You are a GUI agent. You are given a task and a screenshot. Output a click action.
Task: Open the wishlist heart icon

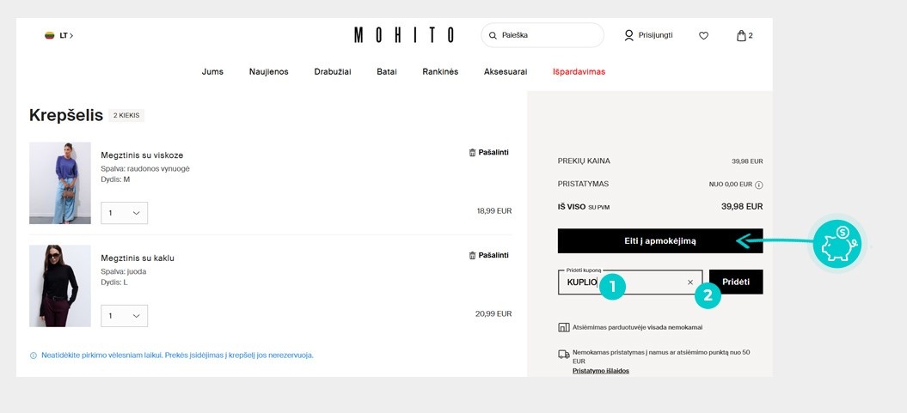tap(703, 36)
